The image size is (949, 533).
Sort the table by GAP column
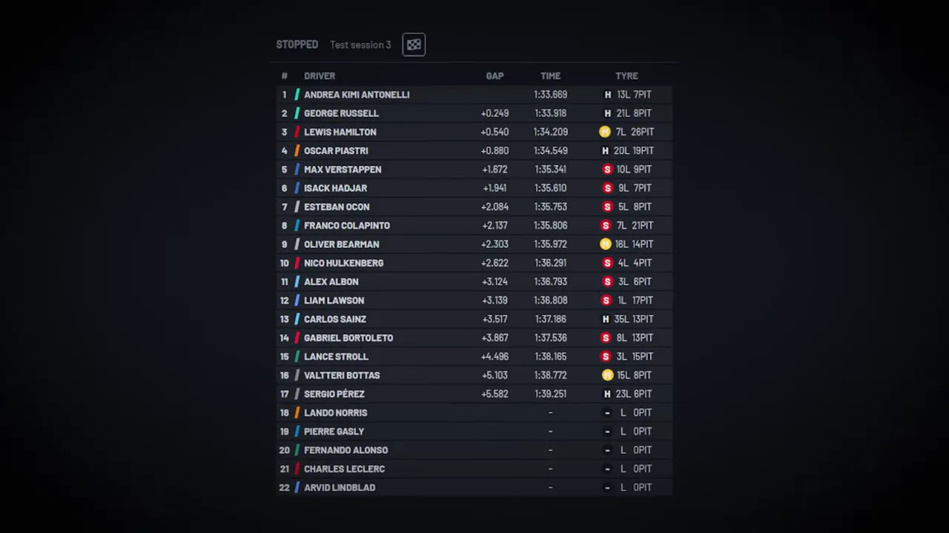495,76
